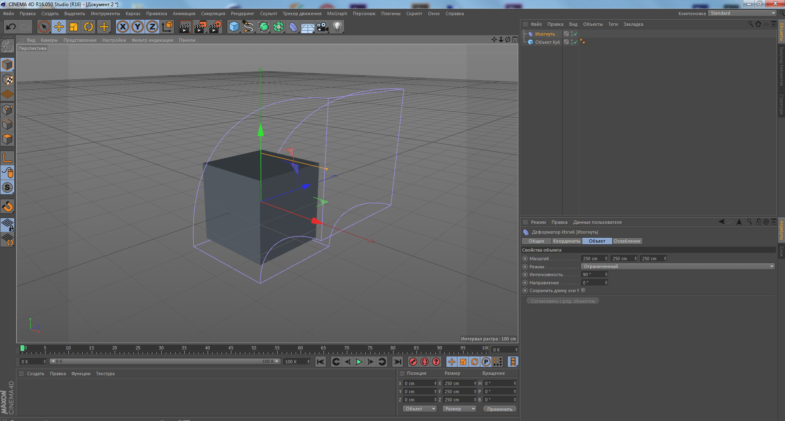Image resolution: width=785 pixels, height=421 pixels.
Task: Switch to Texture mode checkered cube
Action: tap(8, 79)
